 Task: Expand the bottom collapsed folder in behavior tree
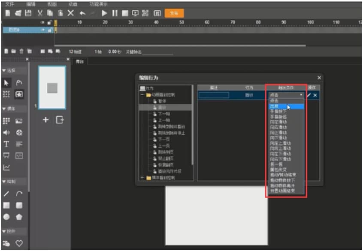142,177
